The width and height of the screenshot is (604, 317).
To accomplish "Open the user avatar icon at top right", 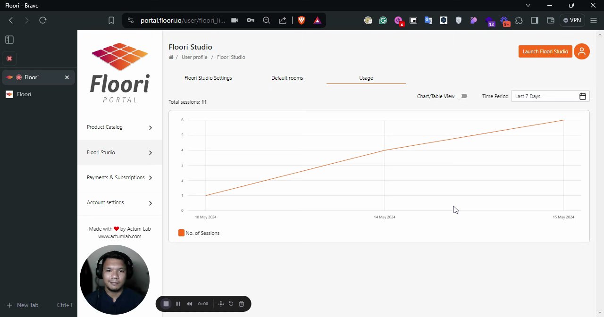I will [582, 51].
